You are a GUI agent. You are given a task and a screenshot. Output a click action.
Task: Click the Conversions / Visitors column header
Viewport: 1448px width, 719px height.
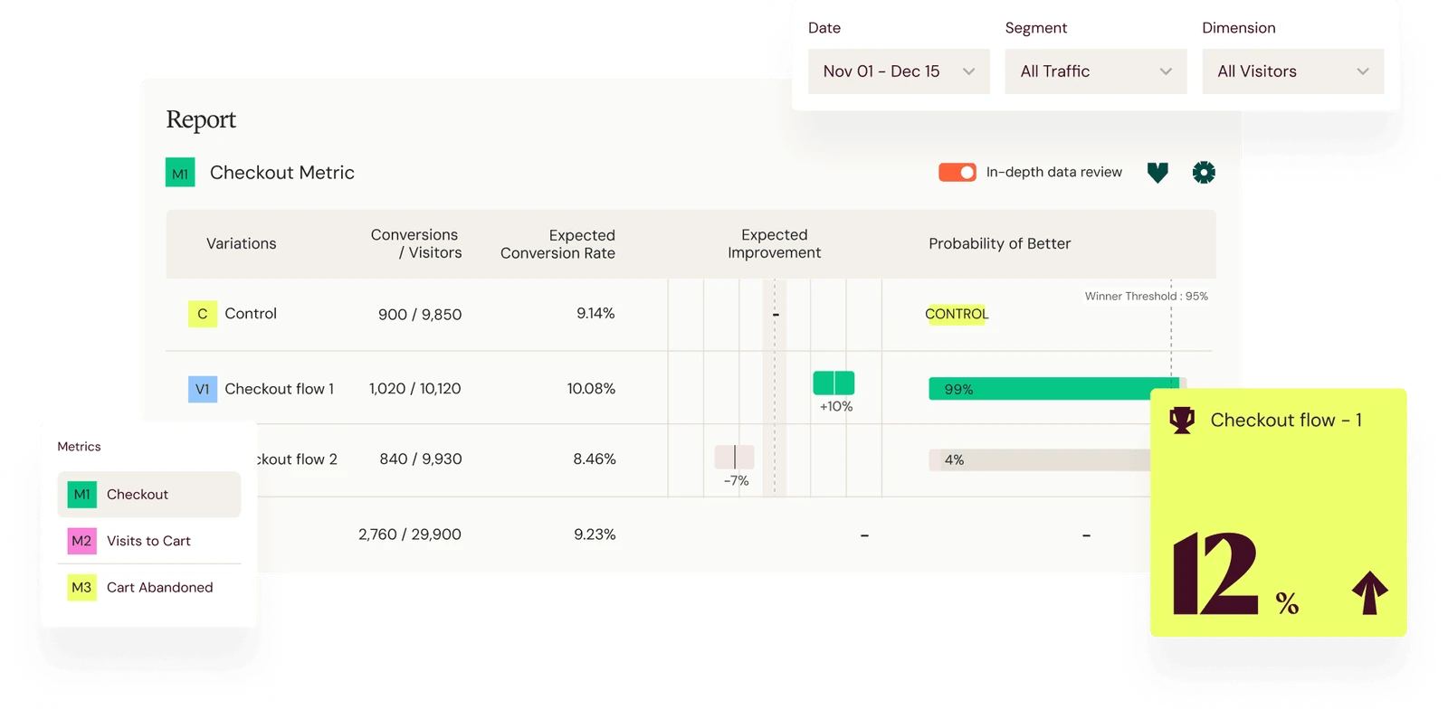coord(415,243)
